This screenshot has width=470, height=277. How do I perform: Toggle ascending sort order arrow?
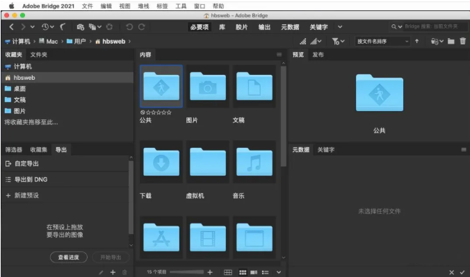(416, 42)
